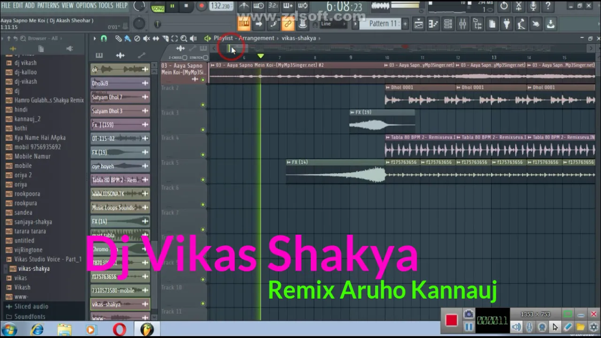Viewport: 601px width, 338px height.
Task: Open the EDIT menu
Action: [x=18, y=5]
